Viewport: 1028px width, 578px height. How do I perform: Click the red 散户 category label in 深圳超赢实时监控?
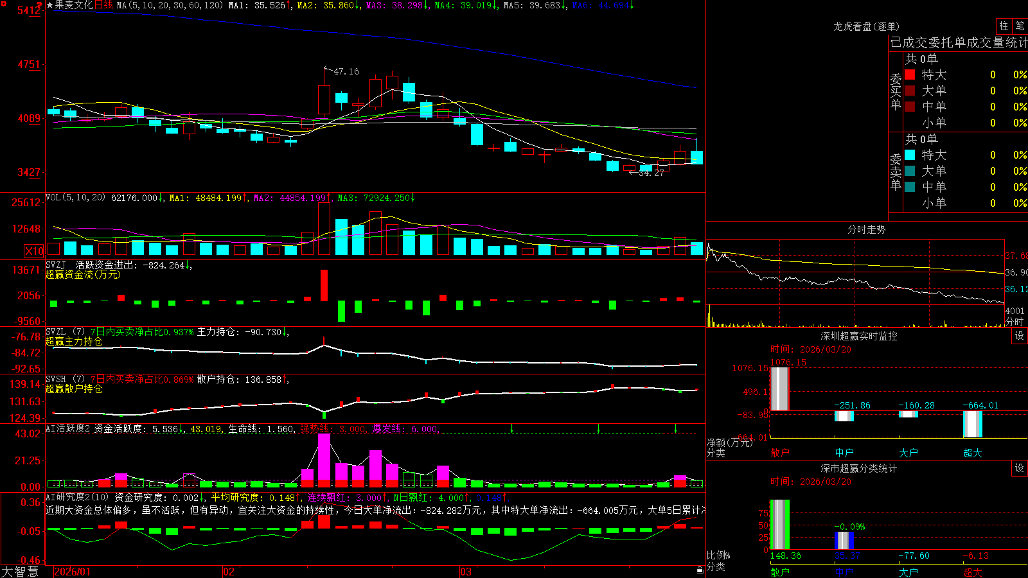(x=780, y=453)
